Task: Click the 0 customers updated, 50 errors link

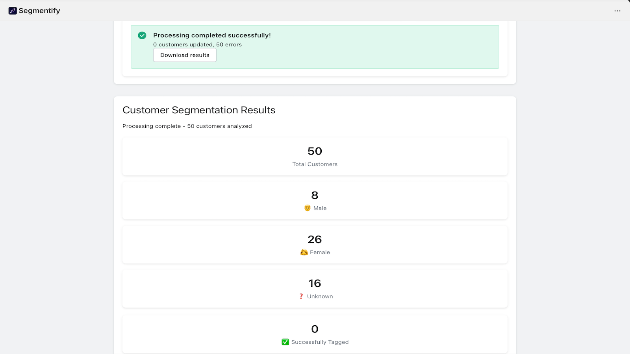Action: [197, 44]
